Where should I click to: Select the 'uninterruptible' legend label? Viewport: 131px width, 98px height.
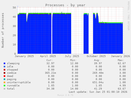(19, 82)
